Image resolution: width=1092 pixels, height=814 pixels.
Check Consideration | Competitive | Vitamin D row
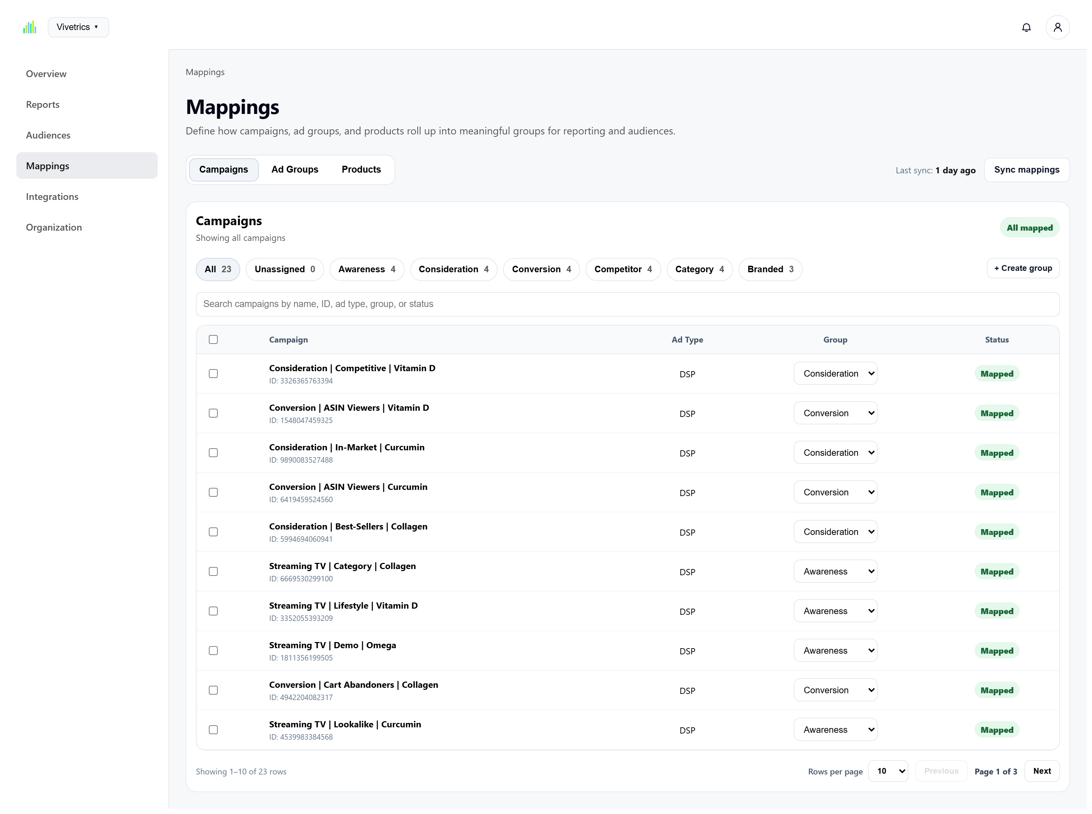213,374
